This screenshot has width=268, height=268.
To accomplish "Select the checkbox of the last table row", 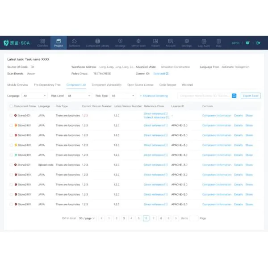I will 11,204.
